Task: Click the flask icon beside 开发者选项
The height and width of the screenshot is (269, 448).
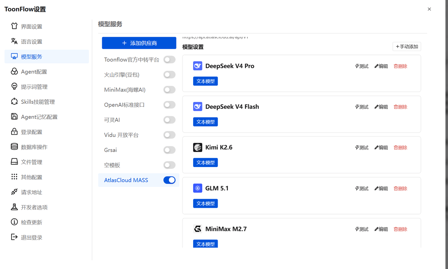Action: [14, 207]
